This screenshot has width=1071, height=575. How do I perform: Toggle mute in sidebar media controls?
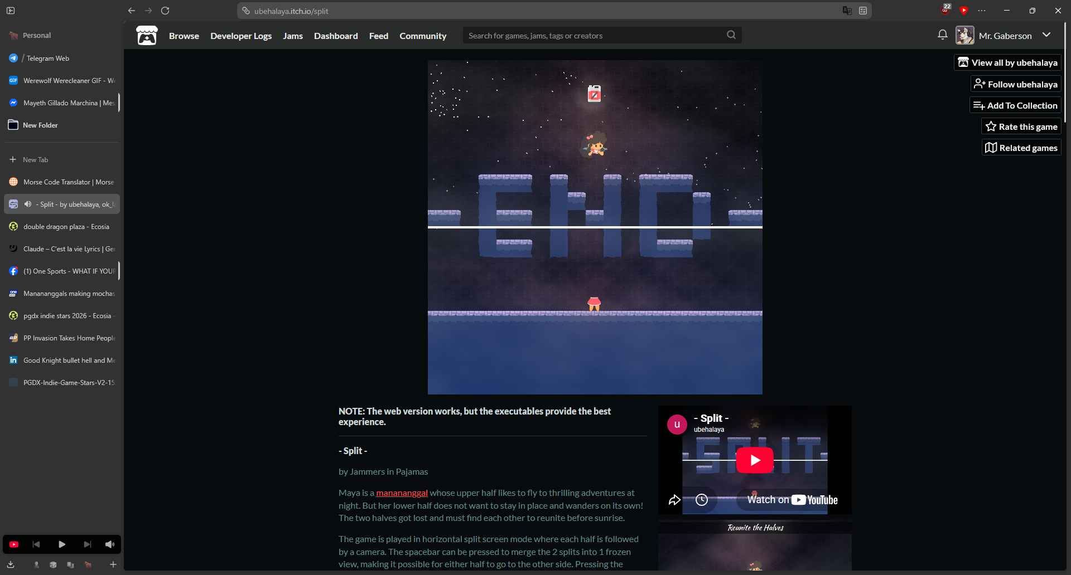[110, 544]
